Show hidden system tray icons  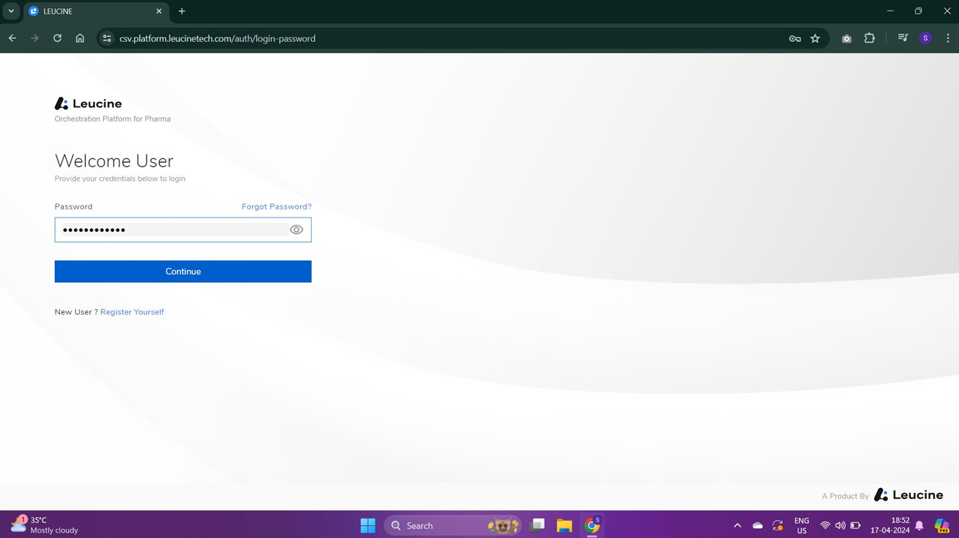click(737, 525)
